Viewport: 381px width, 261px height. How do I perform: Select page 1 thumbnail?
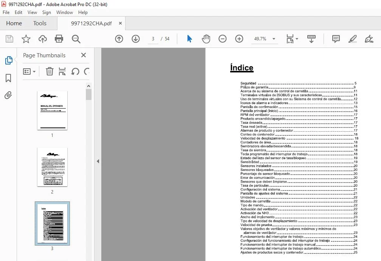52,111
